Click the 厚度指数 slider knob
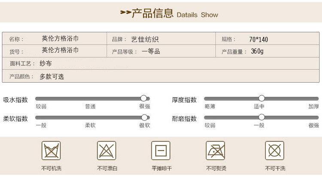 pos(261,98)
